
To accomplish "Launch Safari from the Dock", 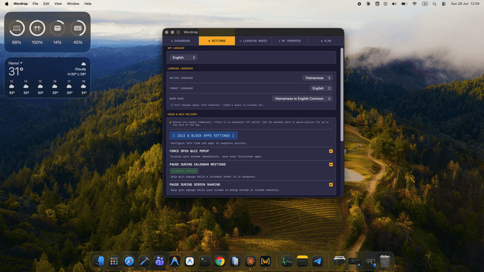I will 129,261.
